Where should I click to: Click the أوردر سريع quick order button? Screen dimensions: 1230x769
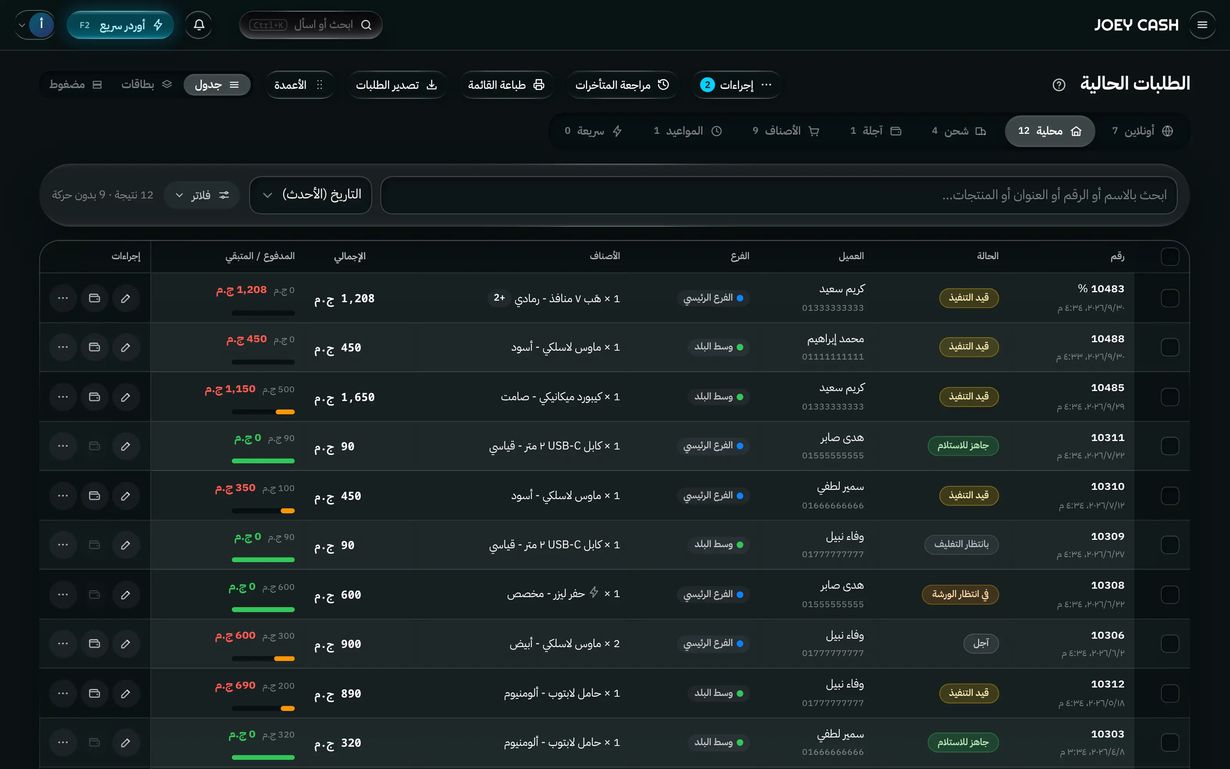[120, 25]
